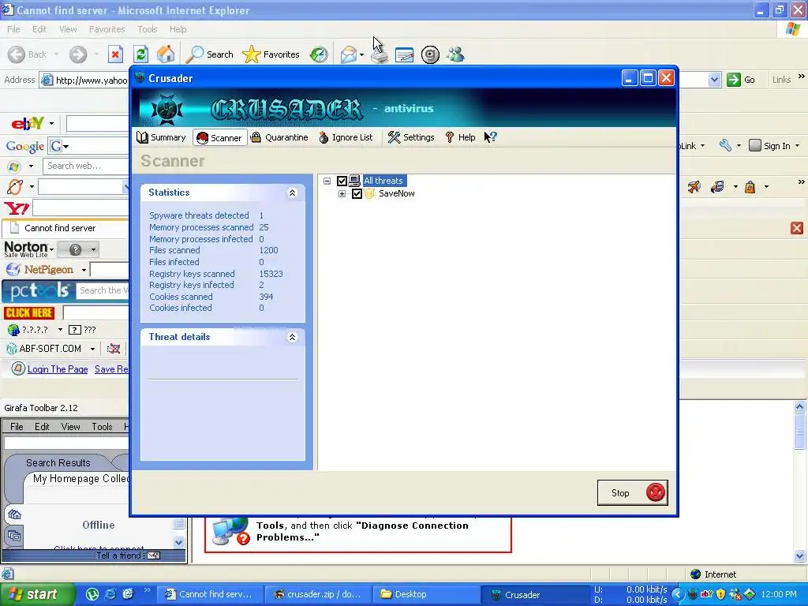Screen dimensions: 808x606
Task: Click the pctools Search the Web field
Action: [x=103, y=290]
